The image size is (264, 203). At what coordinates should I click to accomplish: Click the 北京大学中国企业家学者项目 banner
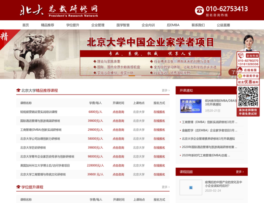132,54
